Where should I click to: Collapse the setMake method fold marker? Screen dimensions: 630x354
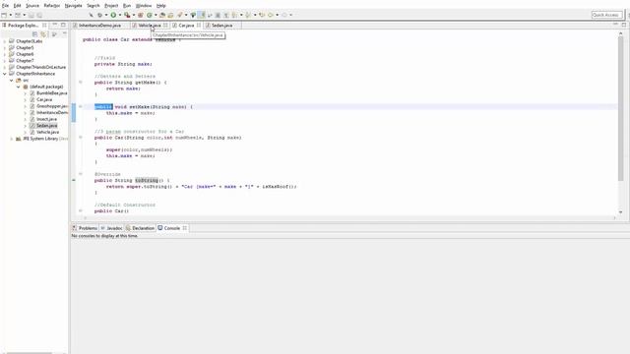81,106
